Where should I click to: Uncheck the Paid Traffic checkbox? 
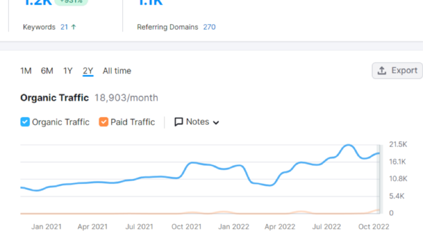(103, 122)
